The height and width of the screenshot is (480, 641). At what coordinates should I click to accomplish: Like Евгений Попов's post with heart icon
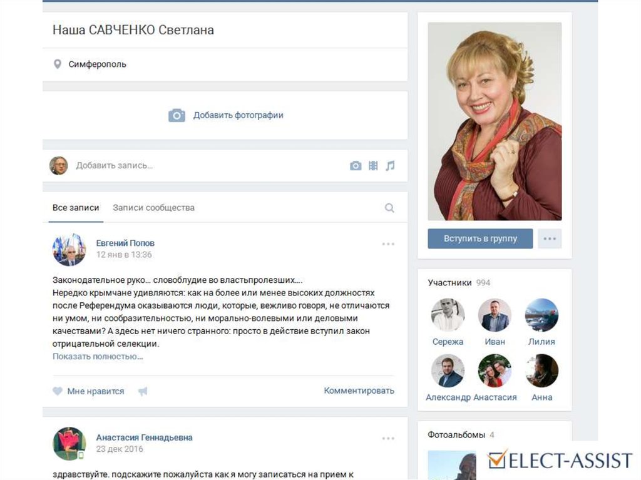coord(58,391)
